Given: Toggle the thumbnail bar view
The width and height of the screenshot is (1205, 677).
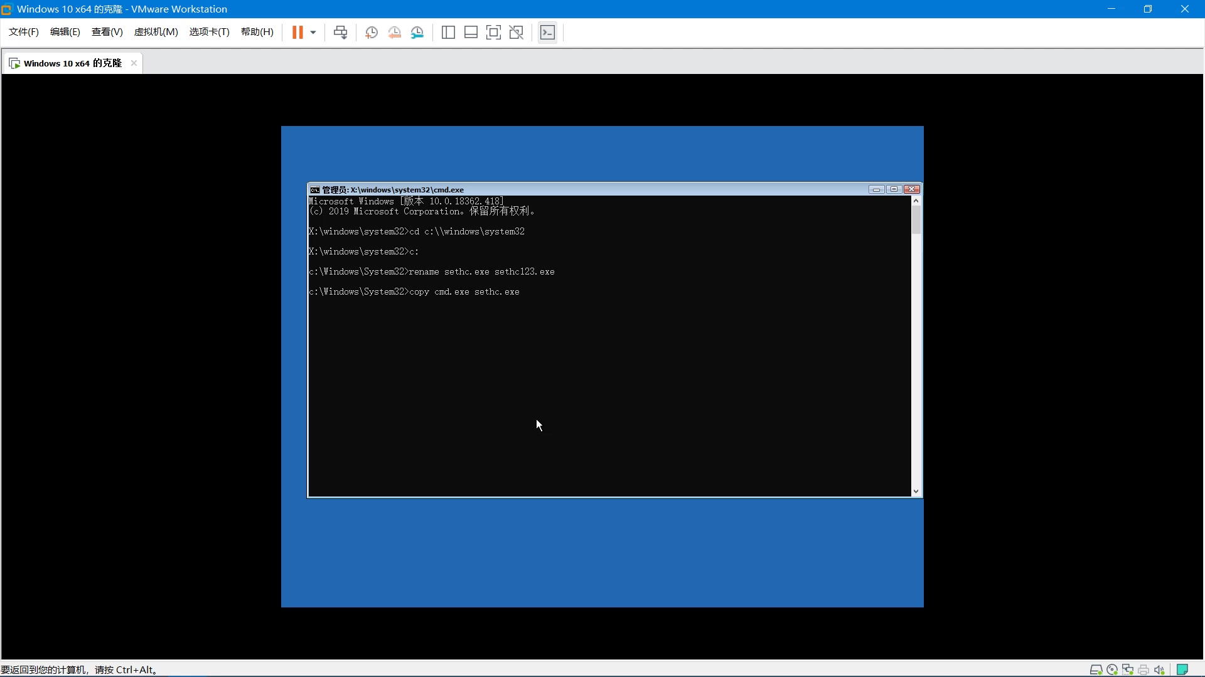Looking at the screenshot, I should pyautogui.click(x=471, y=33).
